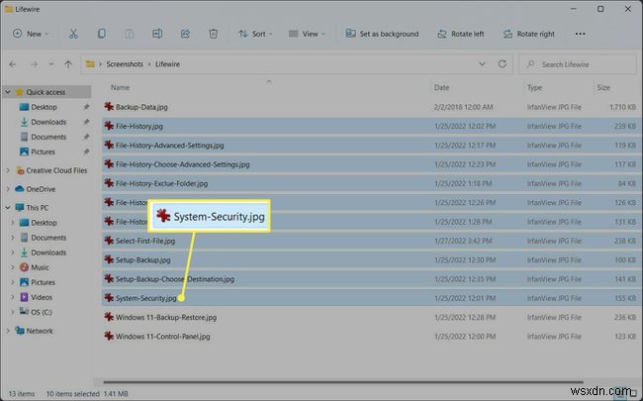Open Music under This PC
The image size is (643, 401).
pyautogui.click(x=40, y=267)
